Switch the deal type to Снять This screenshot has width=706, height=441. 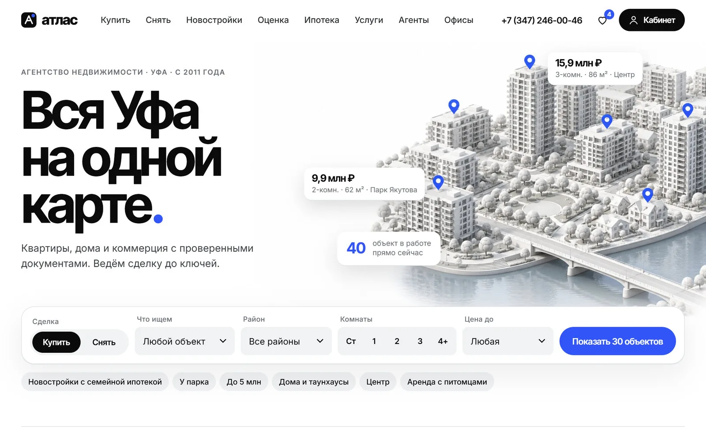[x=104, y=342]
